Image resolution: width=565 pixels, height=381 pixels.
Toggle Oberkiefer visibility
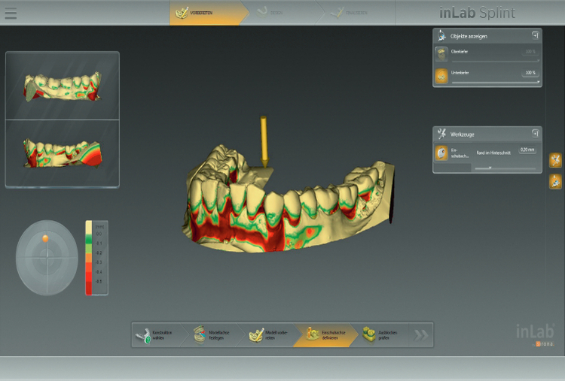(x=442, y=53)
